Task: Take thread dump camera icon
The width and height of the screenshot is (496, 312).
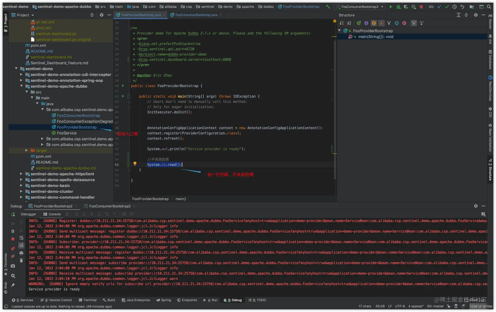Action: point(13,266)
